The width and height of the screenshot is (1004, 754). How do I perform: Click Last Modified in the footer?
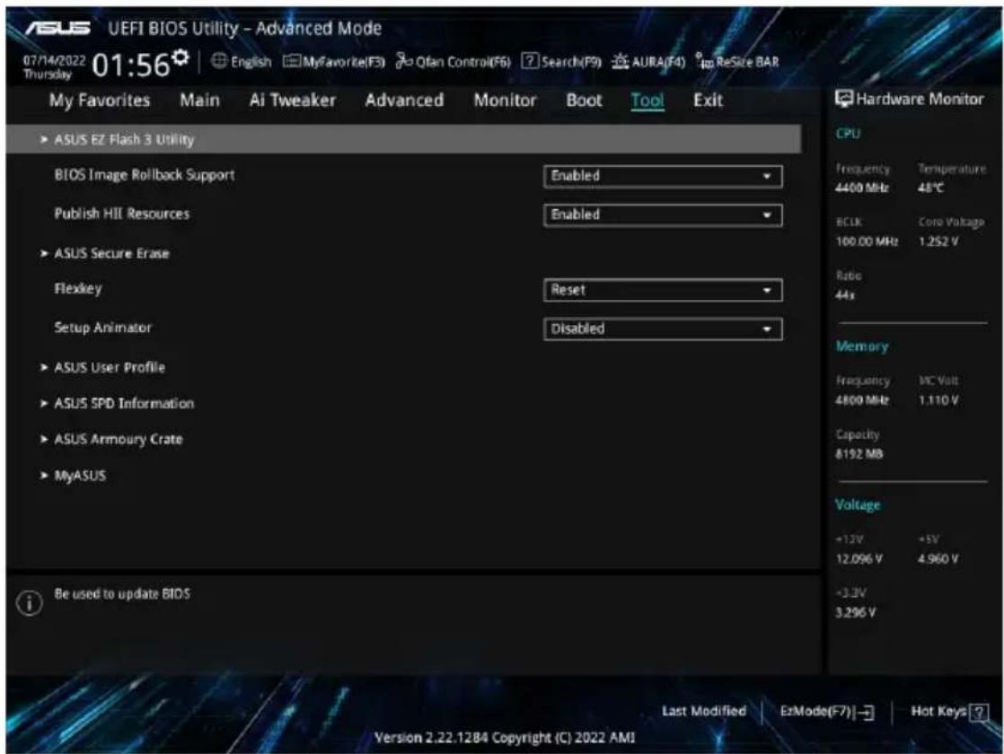704,711
